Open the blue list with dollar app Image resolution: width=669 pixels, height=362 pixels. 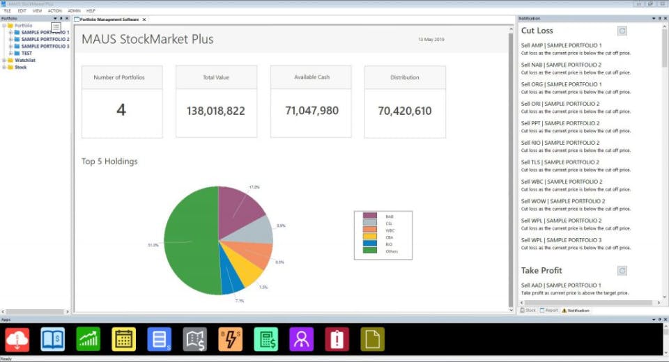coord(159,340)
